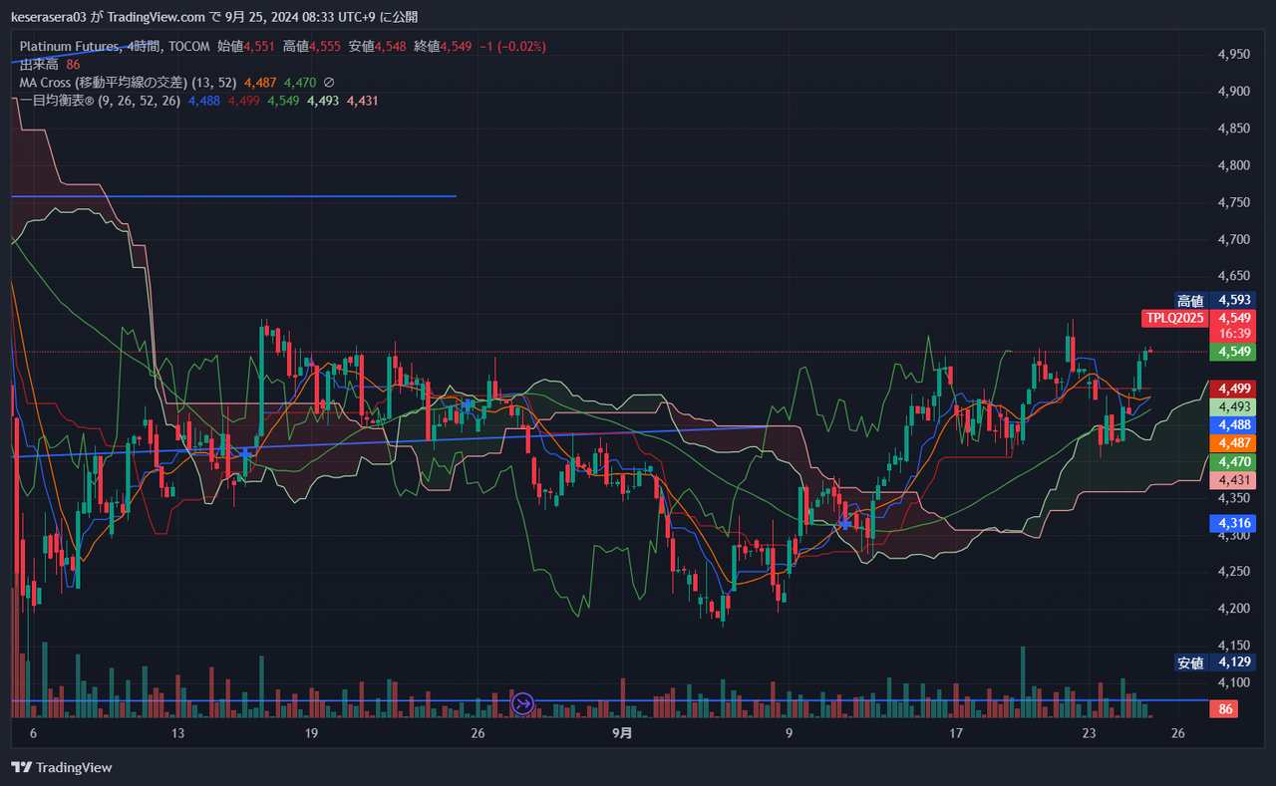Click the −1 (−0.02%) change value
The image size is (1276, 786).
click(x=512, y=46)
